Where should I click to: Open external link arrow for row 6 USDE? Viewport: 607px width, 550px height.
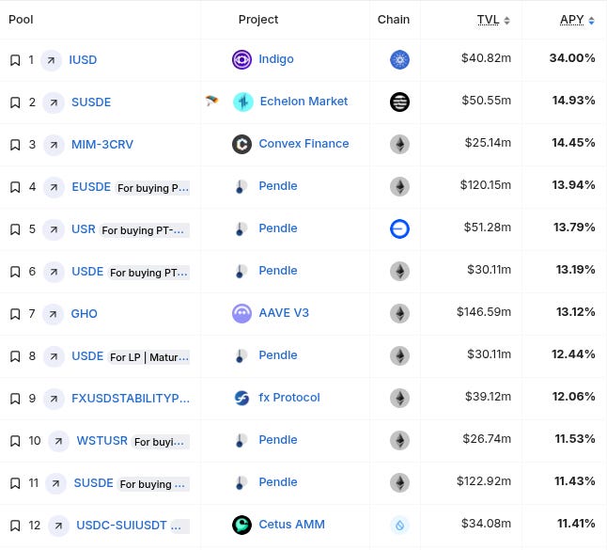pos(54,272)
